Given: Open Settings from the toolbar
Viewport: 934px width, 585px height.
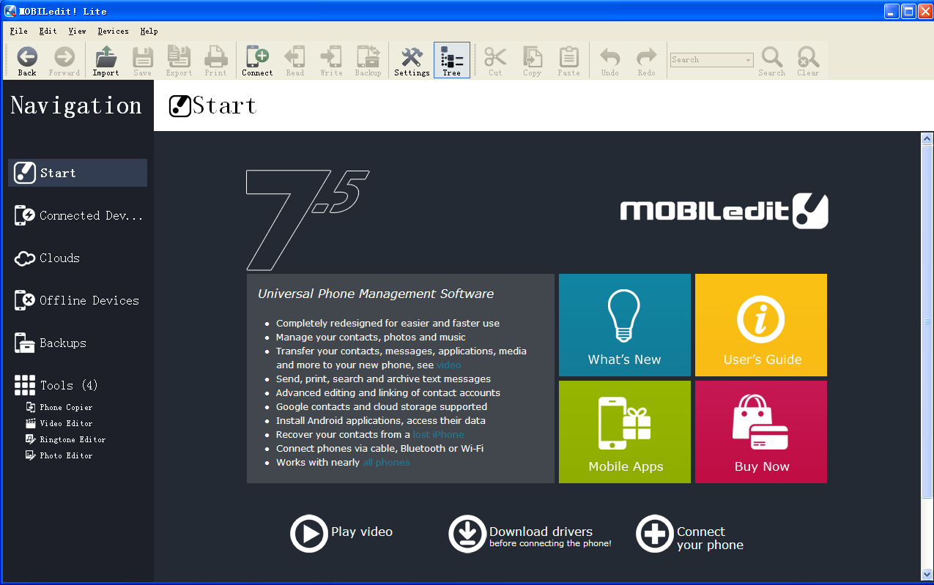Looking at the screenshot, I should [x=412, y=61].
